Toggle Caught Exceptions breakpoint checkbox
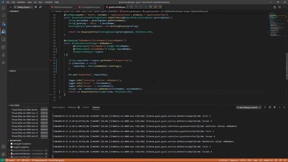288x162 pixels. [x=12, y=147]
